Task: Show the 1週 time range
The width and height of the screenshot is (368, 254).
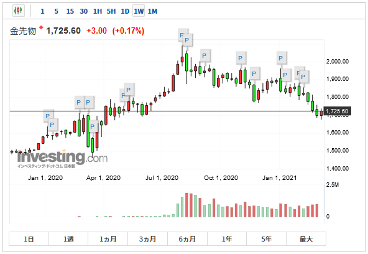Action: [x=68, y=239]
